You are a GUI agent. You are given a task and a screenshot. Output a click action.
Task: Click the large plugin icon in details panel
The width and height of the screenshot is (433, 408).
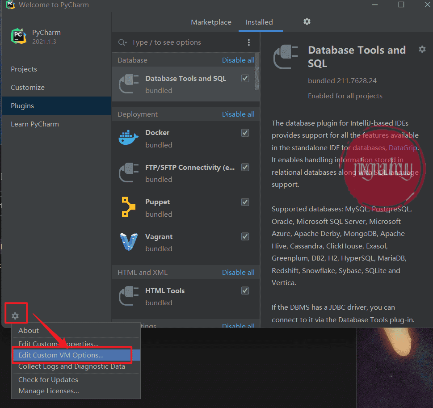click(x=286, y=57)
